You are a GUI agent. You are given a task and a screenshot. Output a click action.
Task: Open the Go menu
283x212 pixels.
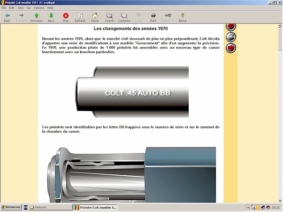pos(29,8)
